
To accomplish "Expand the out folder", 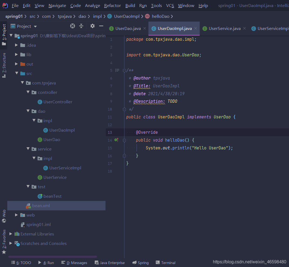I will pyautogui.click(x=16, y=64).
